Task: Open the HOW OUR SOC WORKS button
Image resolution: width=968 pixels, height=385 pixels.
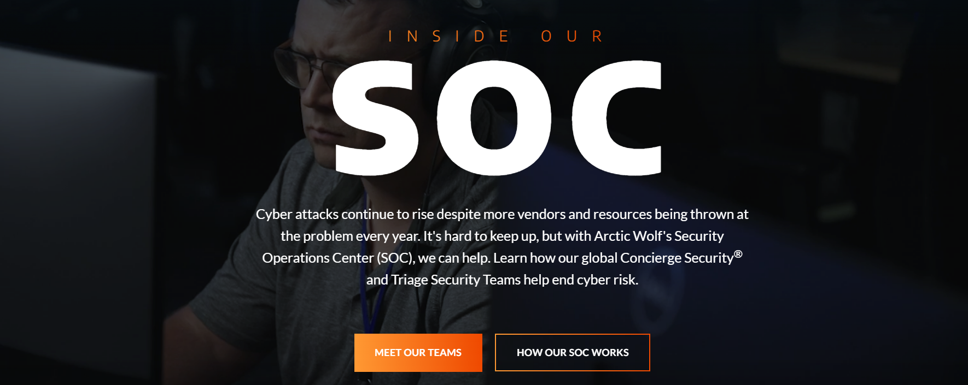Action: (573, 353)
